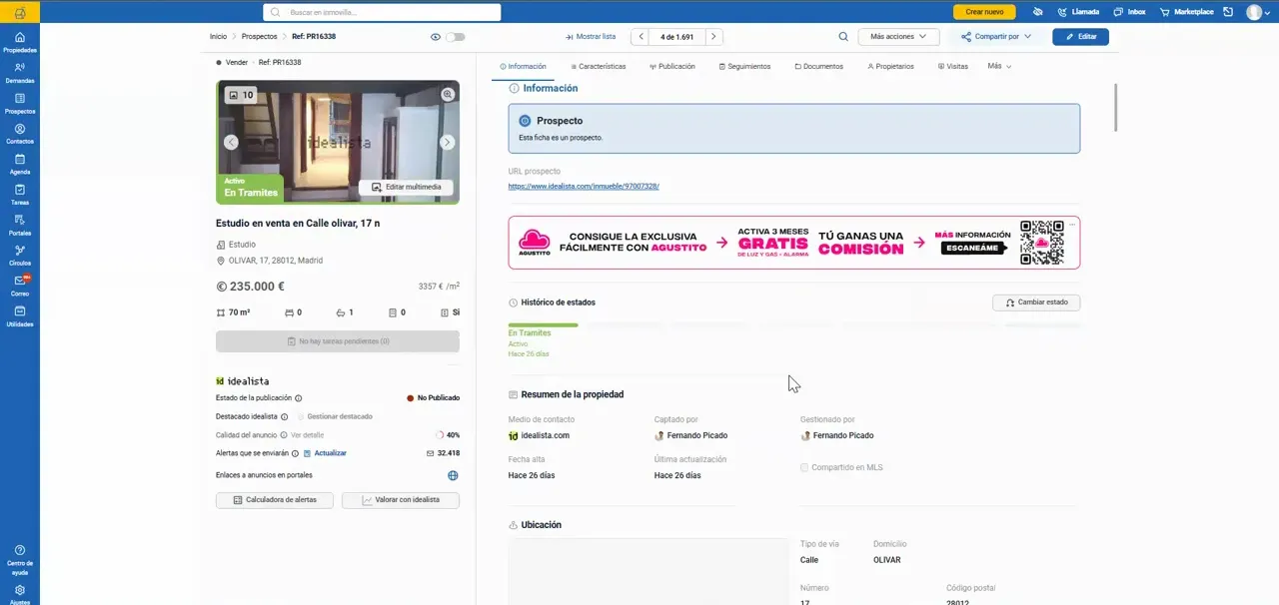Switch to the Documentos tab
Viewport: 1279px width, 605px height.
(x=819, y=66)
